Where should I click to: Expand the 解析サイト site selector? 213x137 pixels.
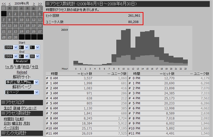(22, 82)
